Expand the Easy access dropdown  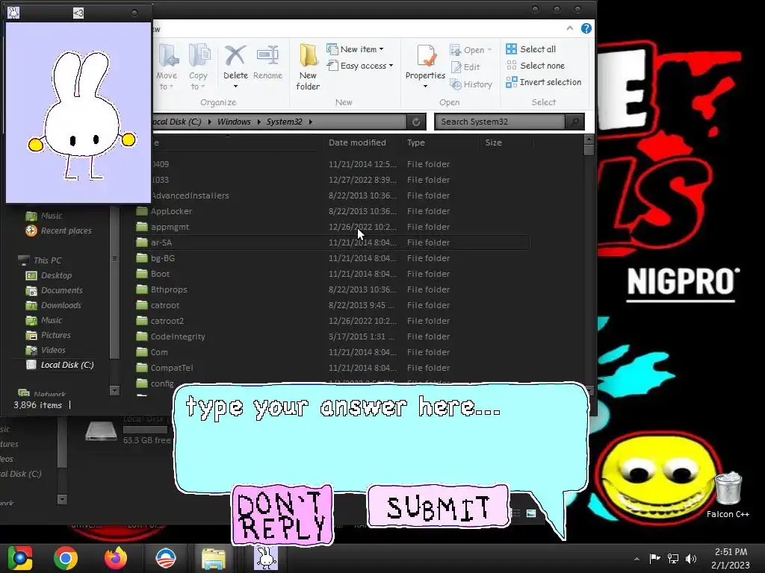pyautogui.click(x=391, y=66)
